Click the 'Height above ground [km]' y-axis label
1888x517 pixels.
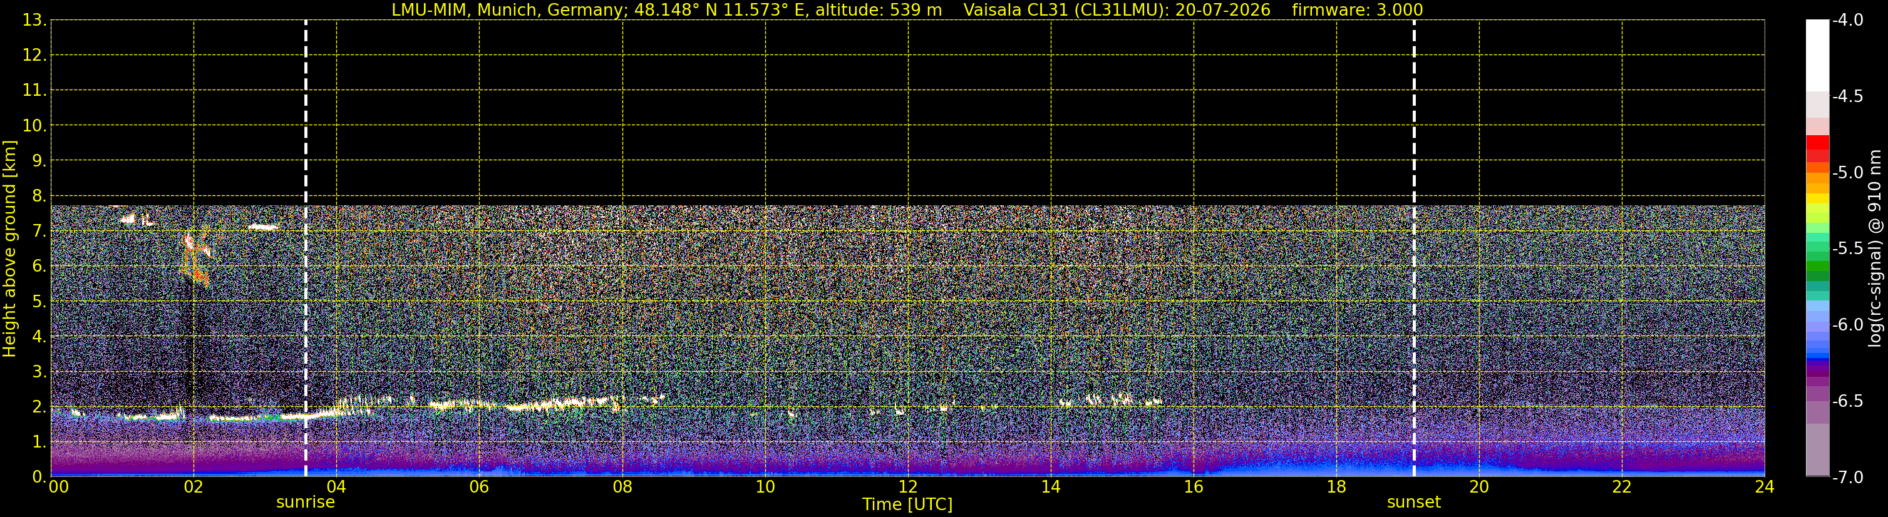pos(9,249)
